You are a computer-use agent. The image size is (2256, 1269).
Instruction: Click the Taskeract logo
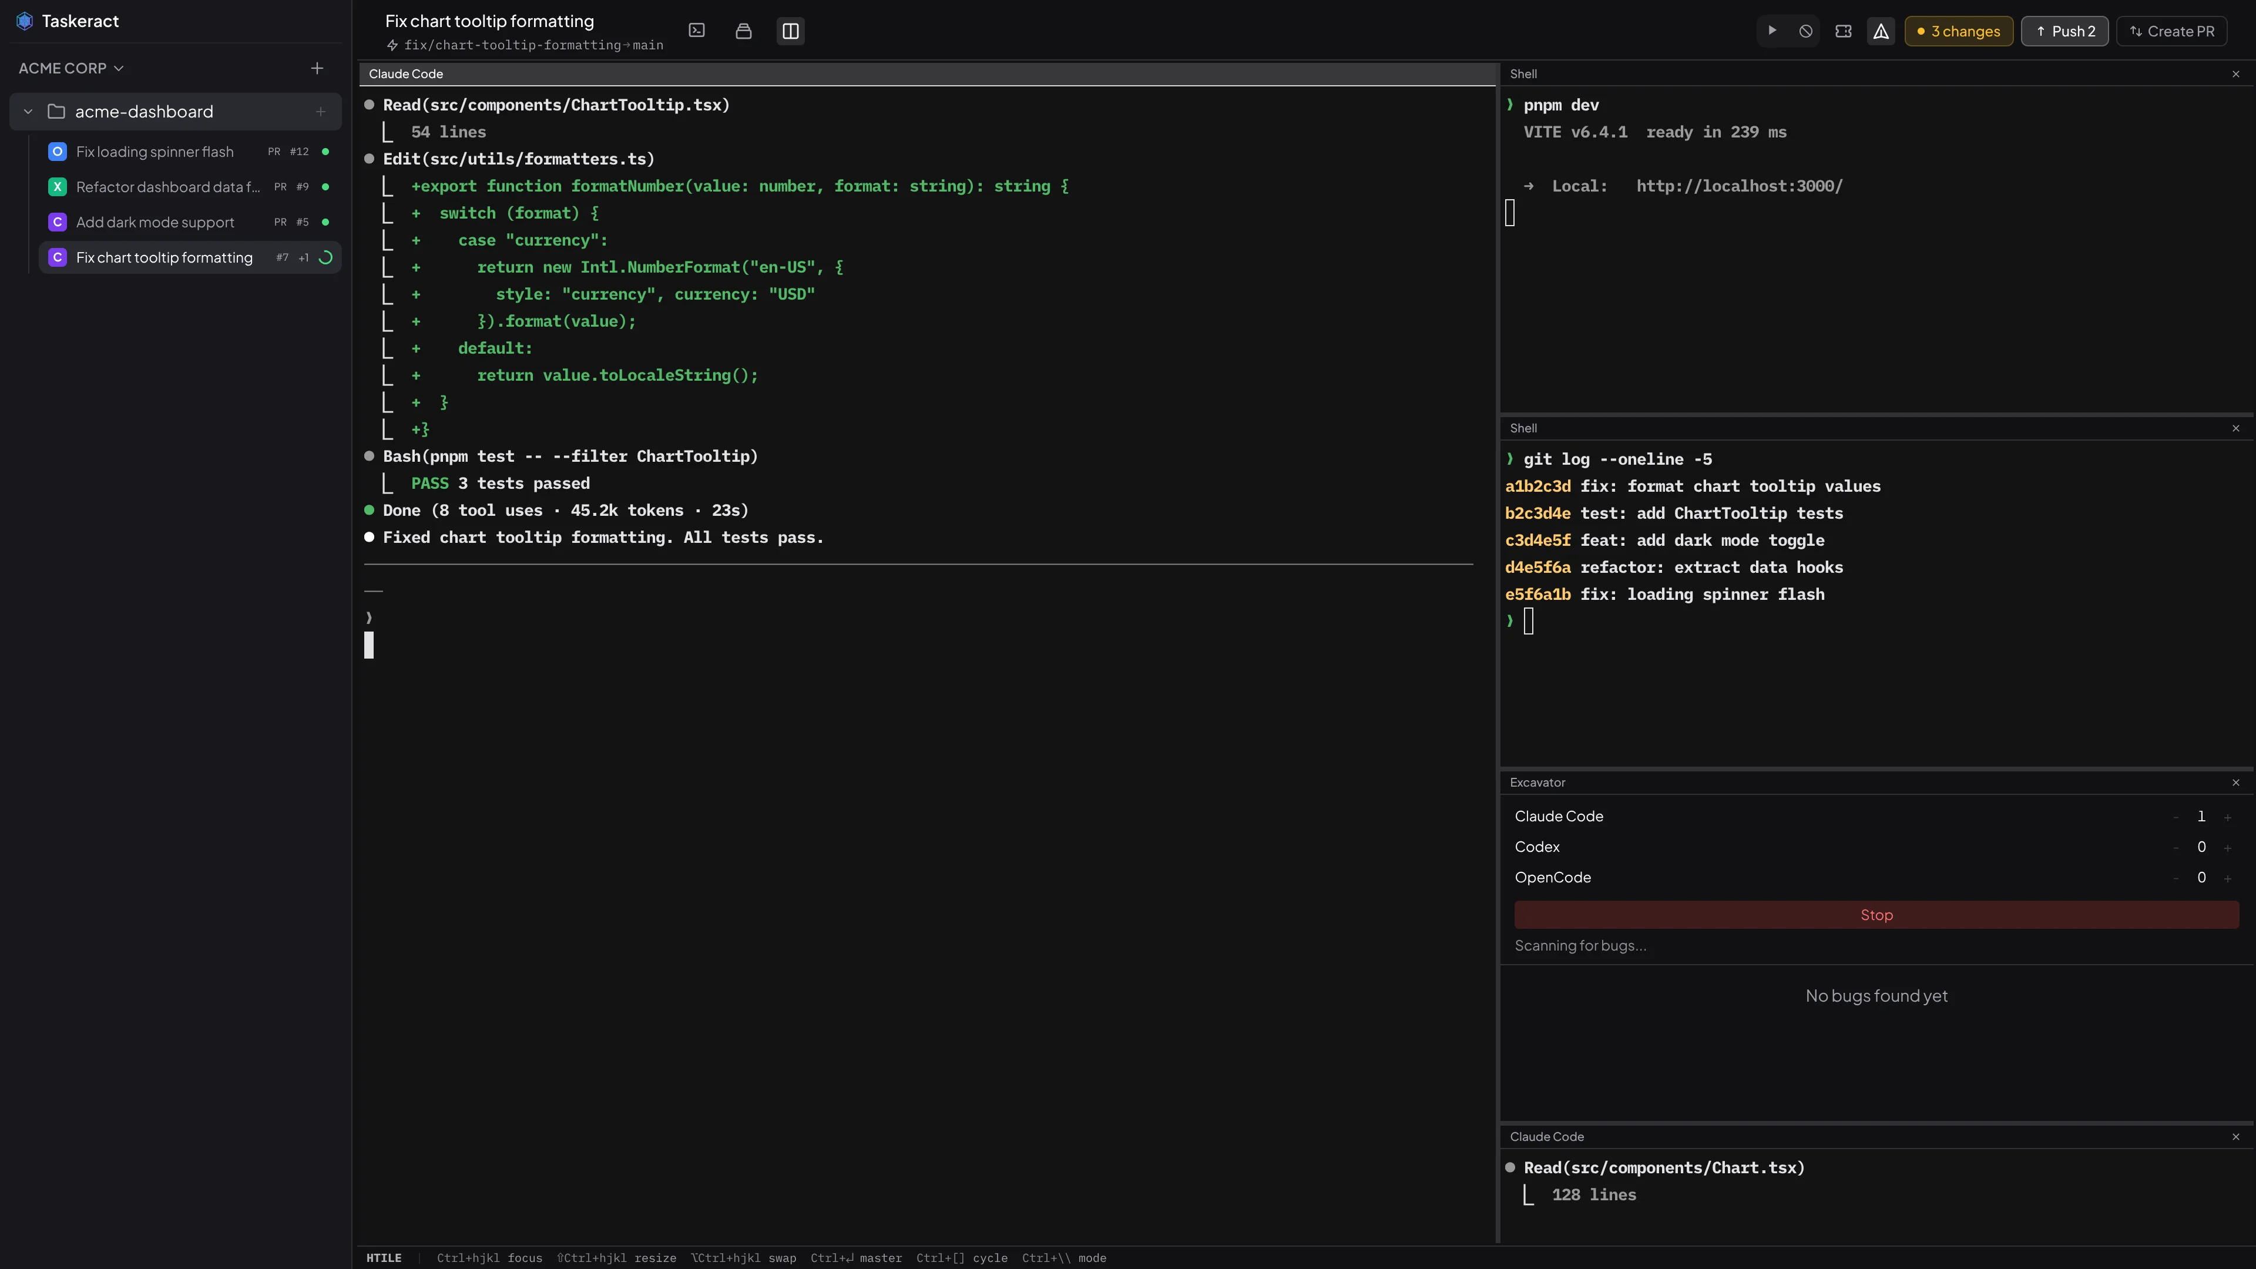pos(25,20)
